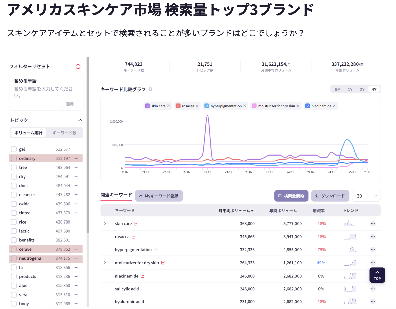Click the red filter reset icon
The height and width of the screenshot is (309, 396).
[x=78, y=67]
